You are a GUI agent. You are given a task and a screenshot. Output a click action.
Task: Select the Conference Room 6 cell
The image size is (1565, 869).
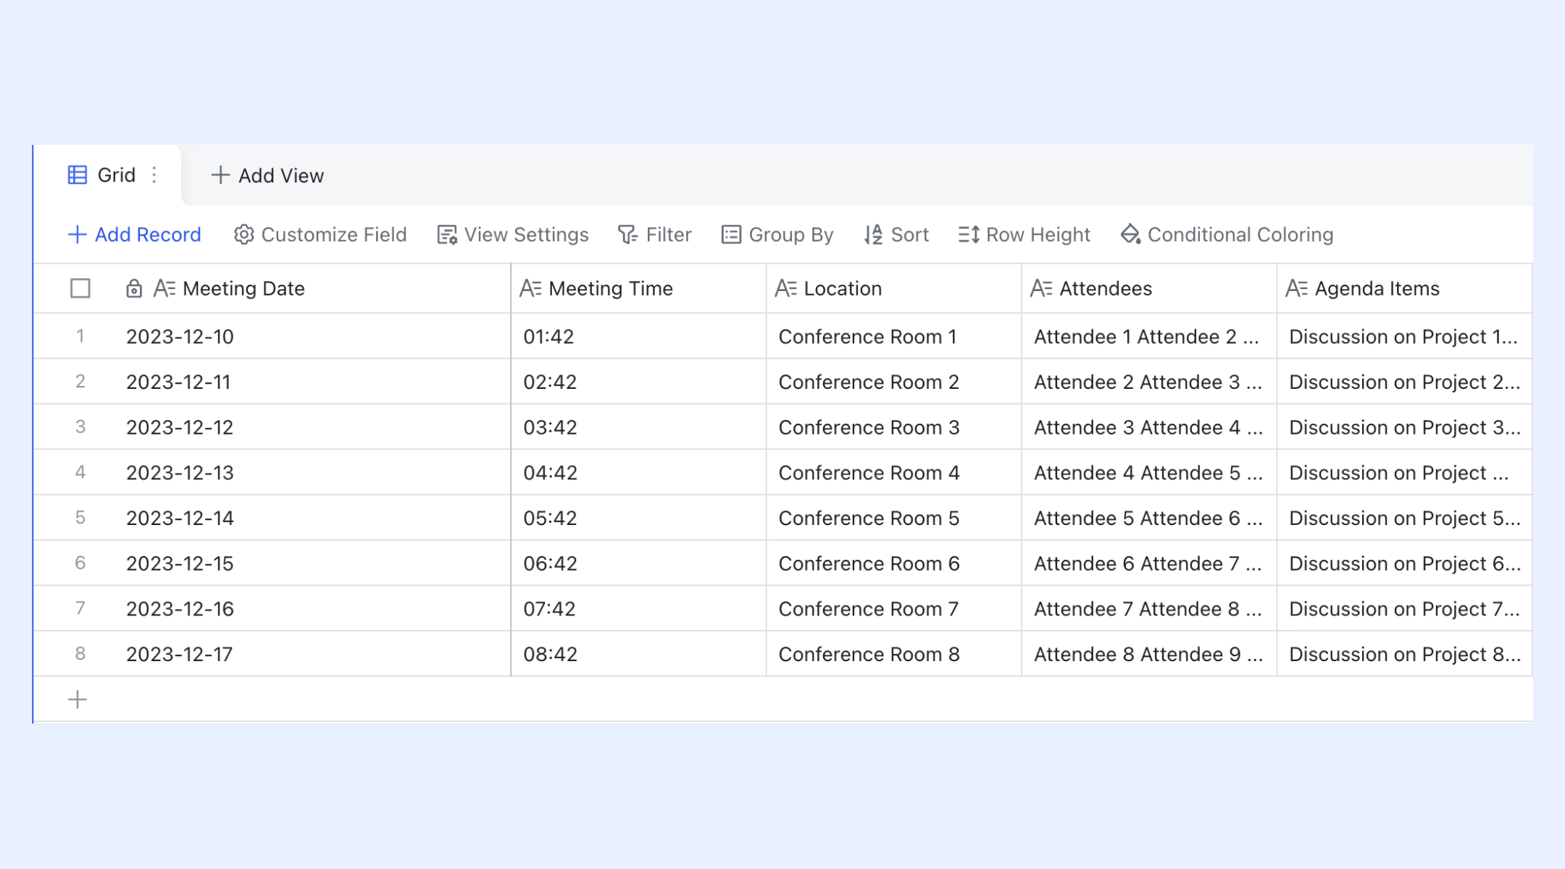894,563
